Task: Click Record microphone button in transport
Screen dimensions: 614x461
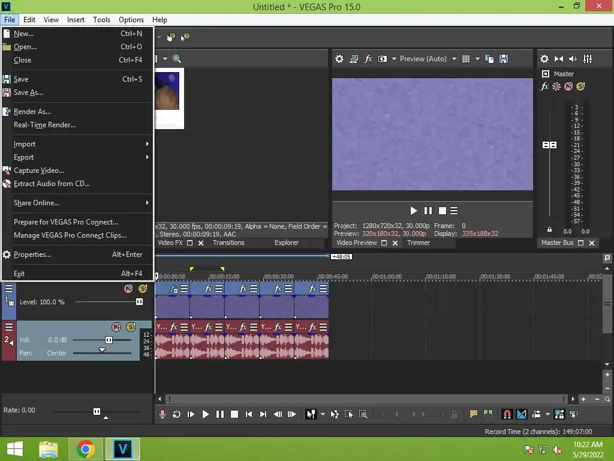Action: [x=162, y=414]
